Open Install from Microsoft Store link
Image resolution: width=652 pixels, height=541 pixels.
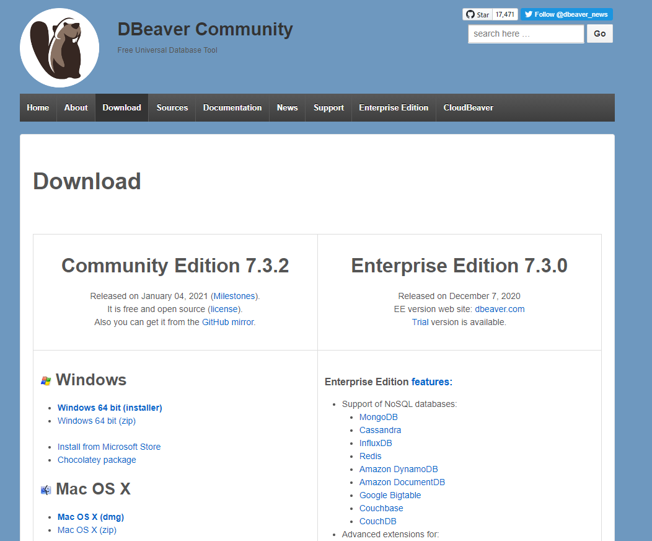(x=109, y=447)
